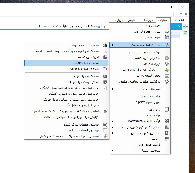Screen dimensions: 195x173
Task: Restore the inner MDI child window
Action: [181, 14]
